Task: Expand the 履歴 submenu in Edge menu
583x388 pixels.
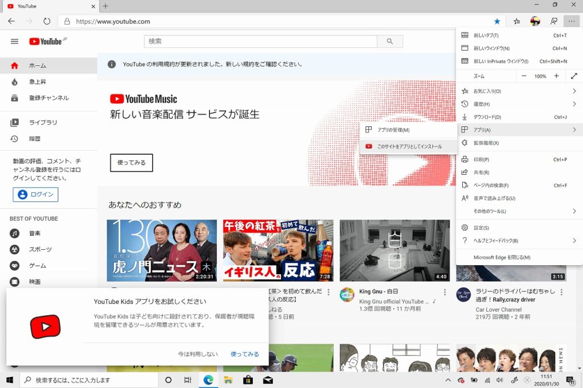Action: [x=519, y=104]
